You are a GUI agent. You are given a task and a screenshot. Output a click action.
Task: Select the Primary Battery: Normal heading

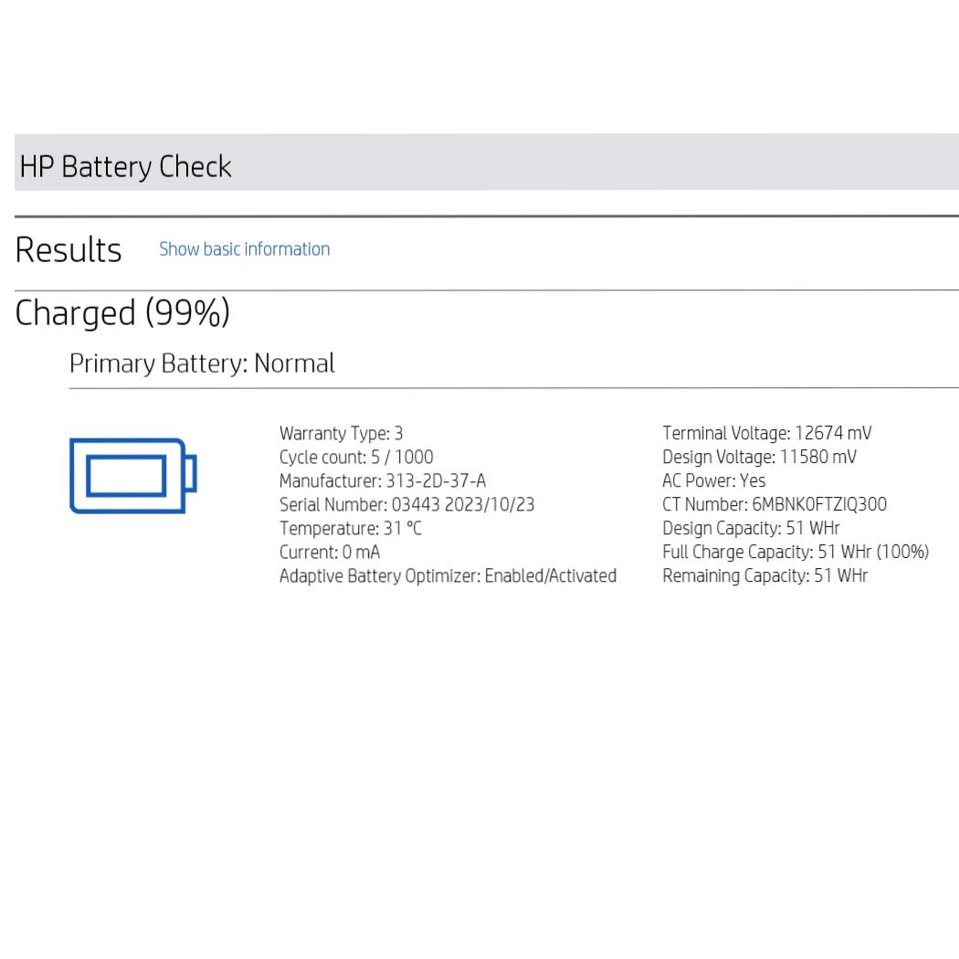pyautogui.click(x=202, y=364)
